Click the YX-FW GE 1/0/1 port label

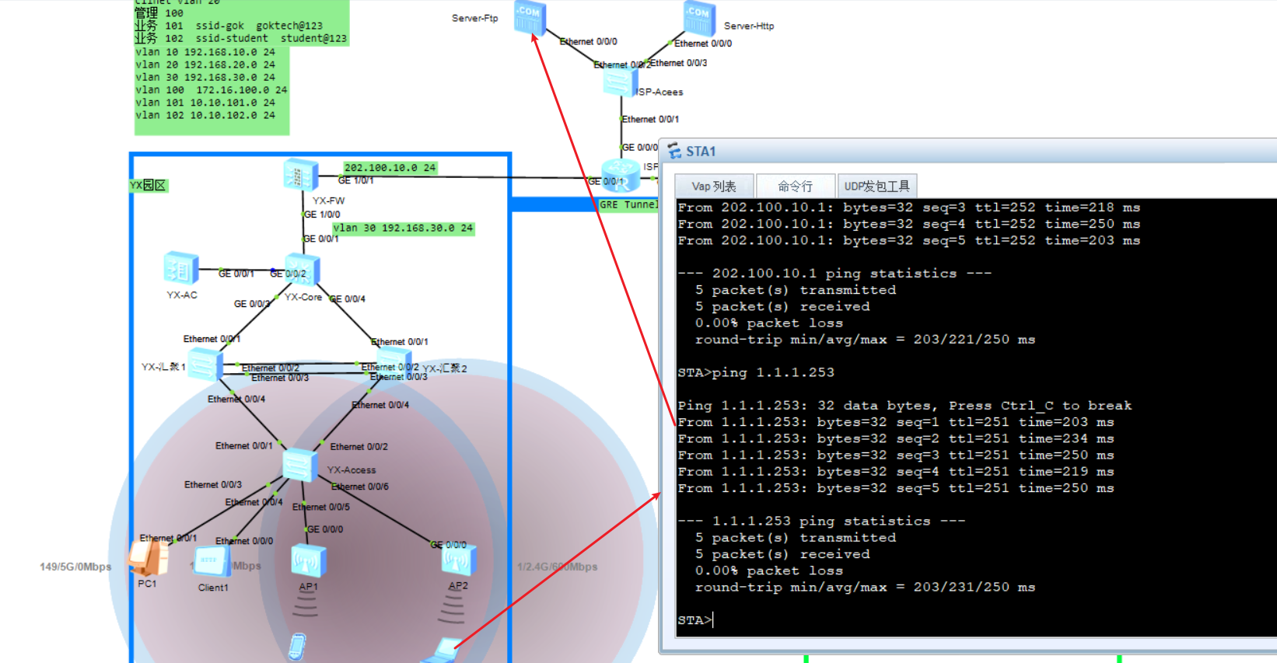click(x=356, y=180)
